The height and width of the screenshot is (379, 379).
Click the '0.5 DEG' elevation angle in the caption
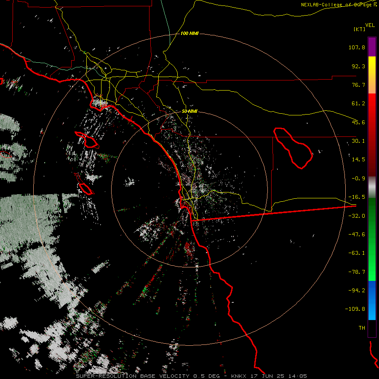point(207,376)
